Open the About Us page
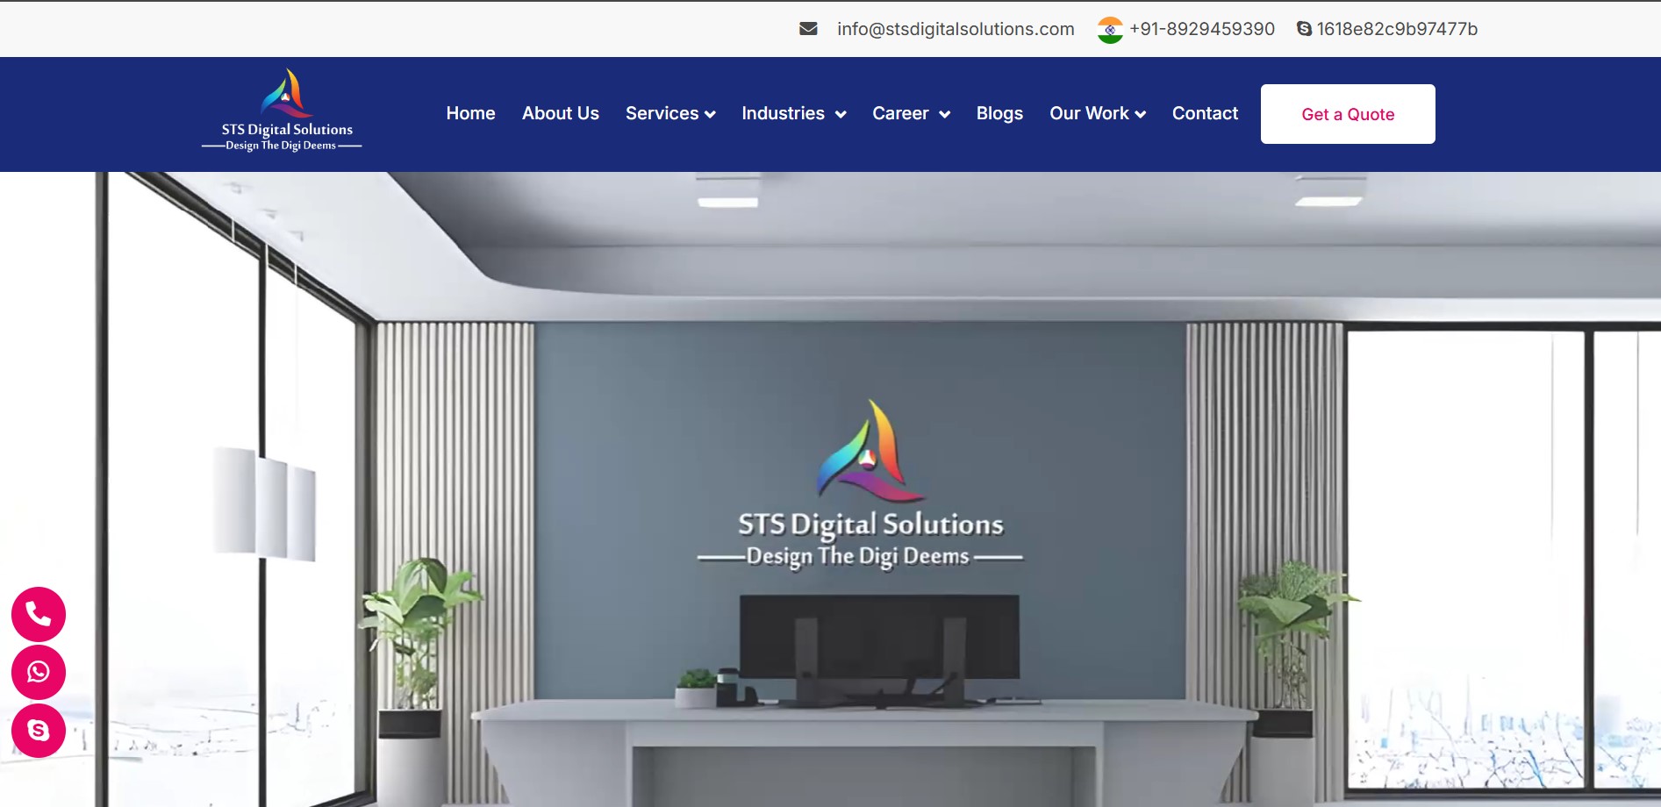Screen dimensions: 1661x807 (x=561, y=113)
